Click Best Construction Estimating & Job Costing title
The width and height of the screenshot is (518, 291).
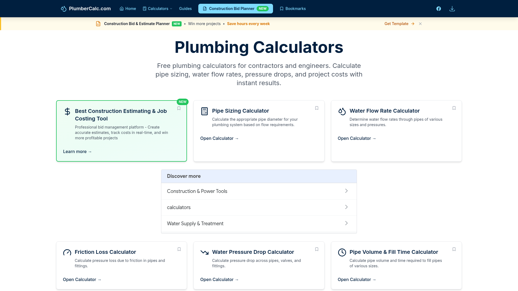pos(121,115)
